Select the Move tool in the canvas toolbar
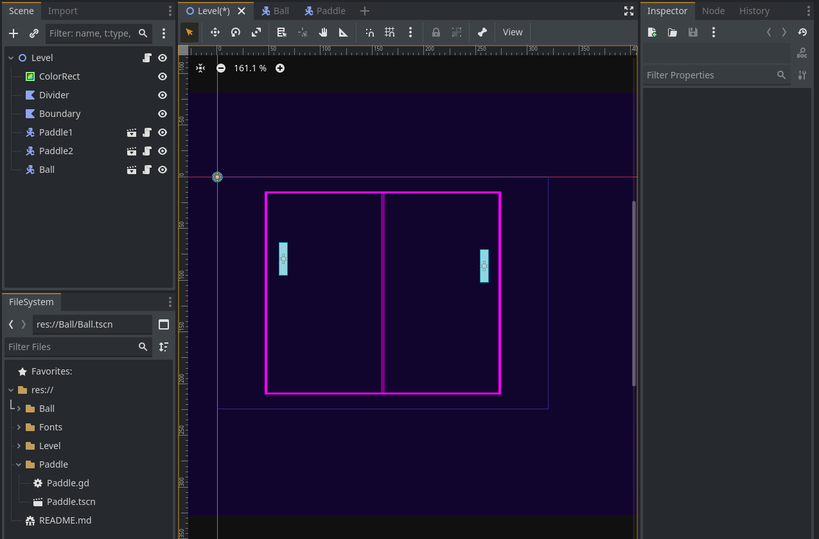This screenshot has width=819, height=539. point(215,31)
